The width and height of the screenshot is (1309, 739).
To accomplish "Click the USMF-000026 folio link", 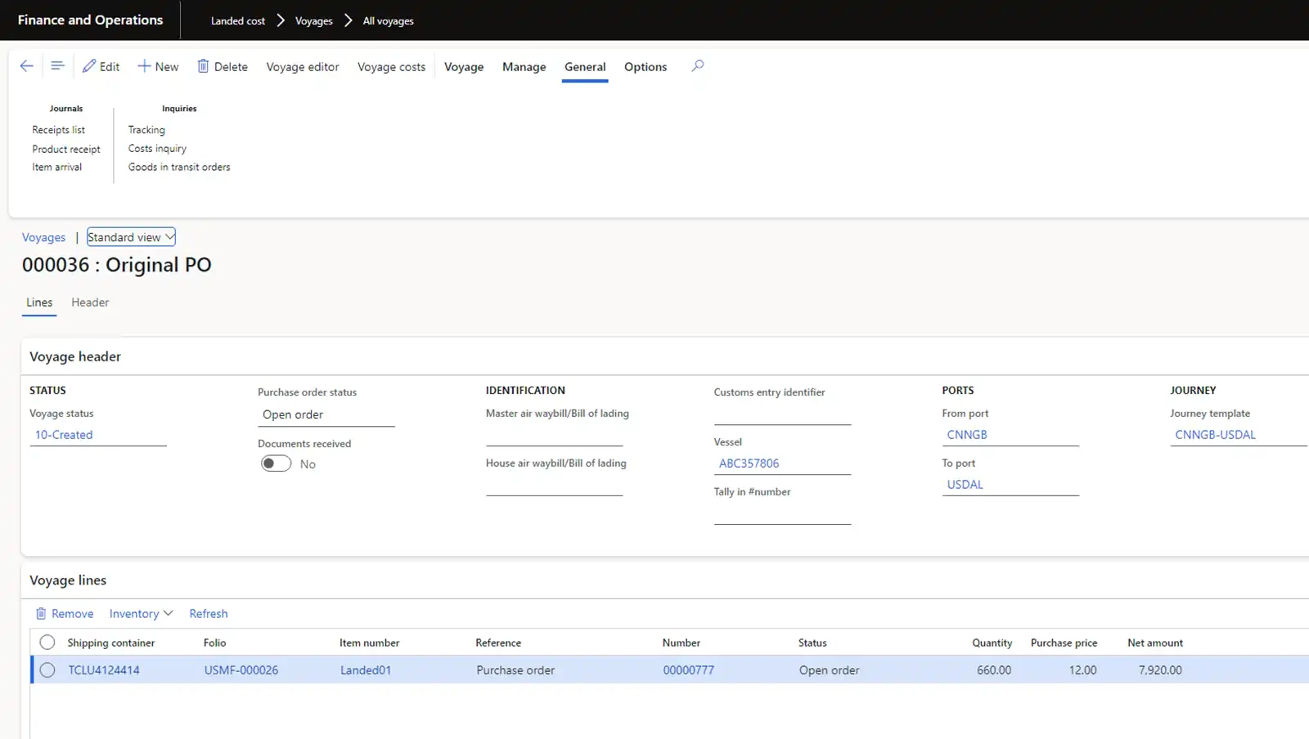I will (x=241, y=670).
